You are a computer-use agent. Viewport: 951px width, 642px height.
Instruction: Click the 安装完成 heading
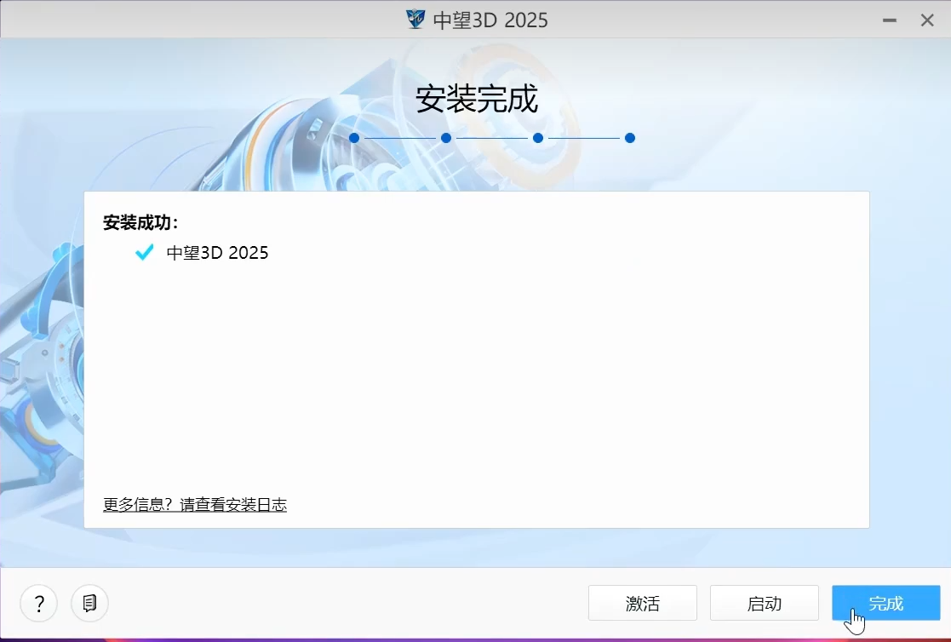(477, 99)
